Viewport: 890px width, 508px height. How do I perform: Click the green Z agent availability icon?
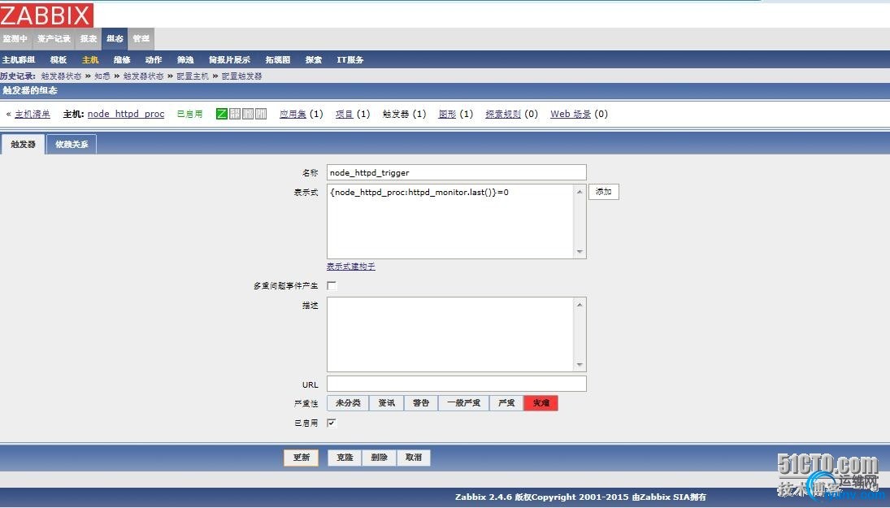(x=222, y=114)
